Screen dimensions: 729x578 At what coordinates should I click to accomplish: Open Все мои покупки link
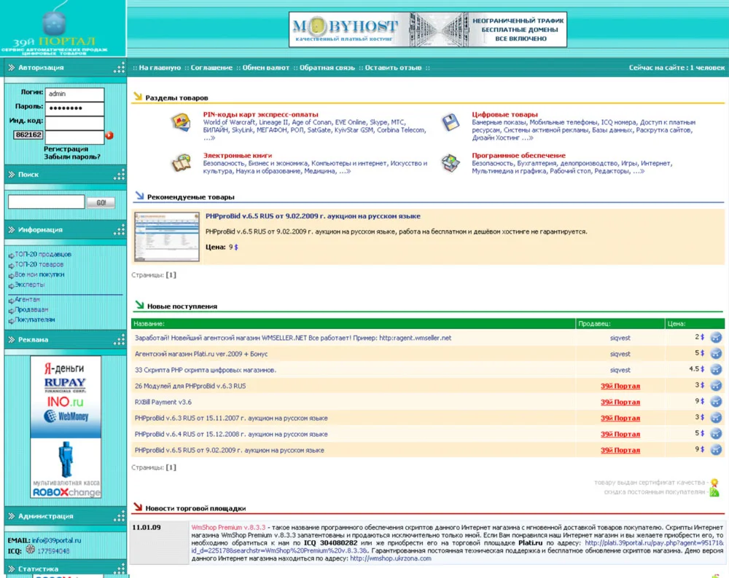39,274
